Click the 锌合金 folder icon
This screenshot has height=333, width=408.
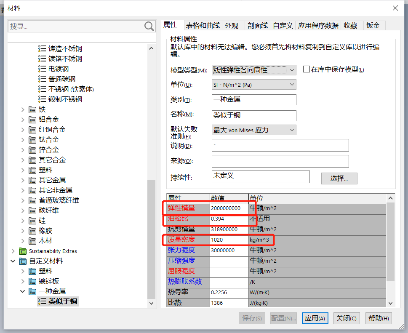tap(32, 150)
